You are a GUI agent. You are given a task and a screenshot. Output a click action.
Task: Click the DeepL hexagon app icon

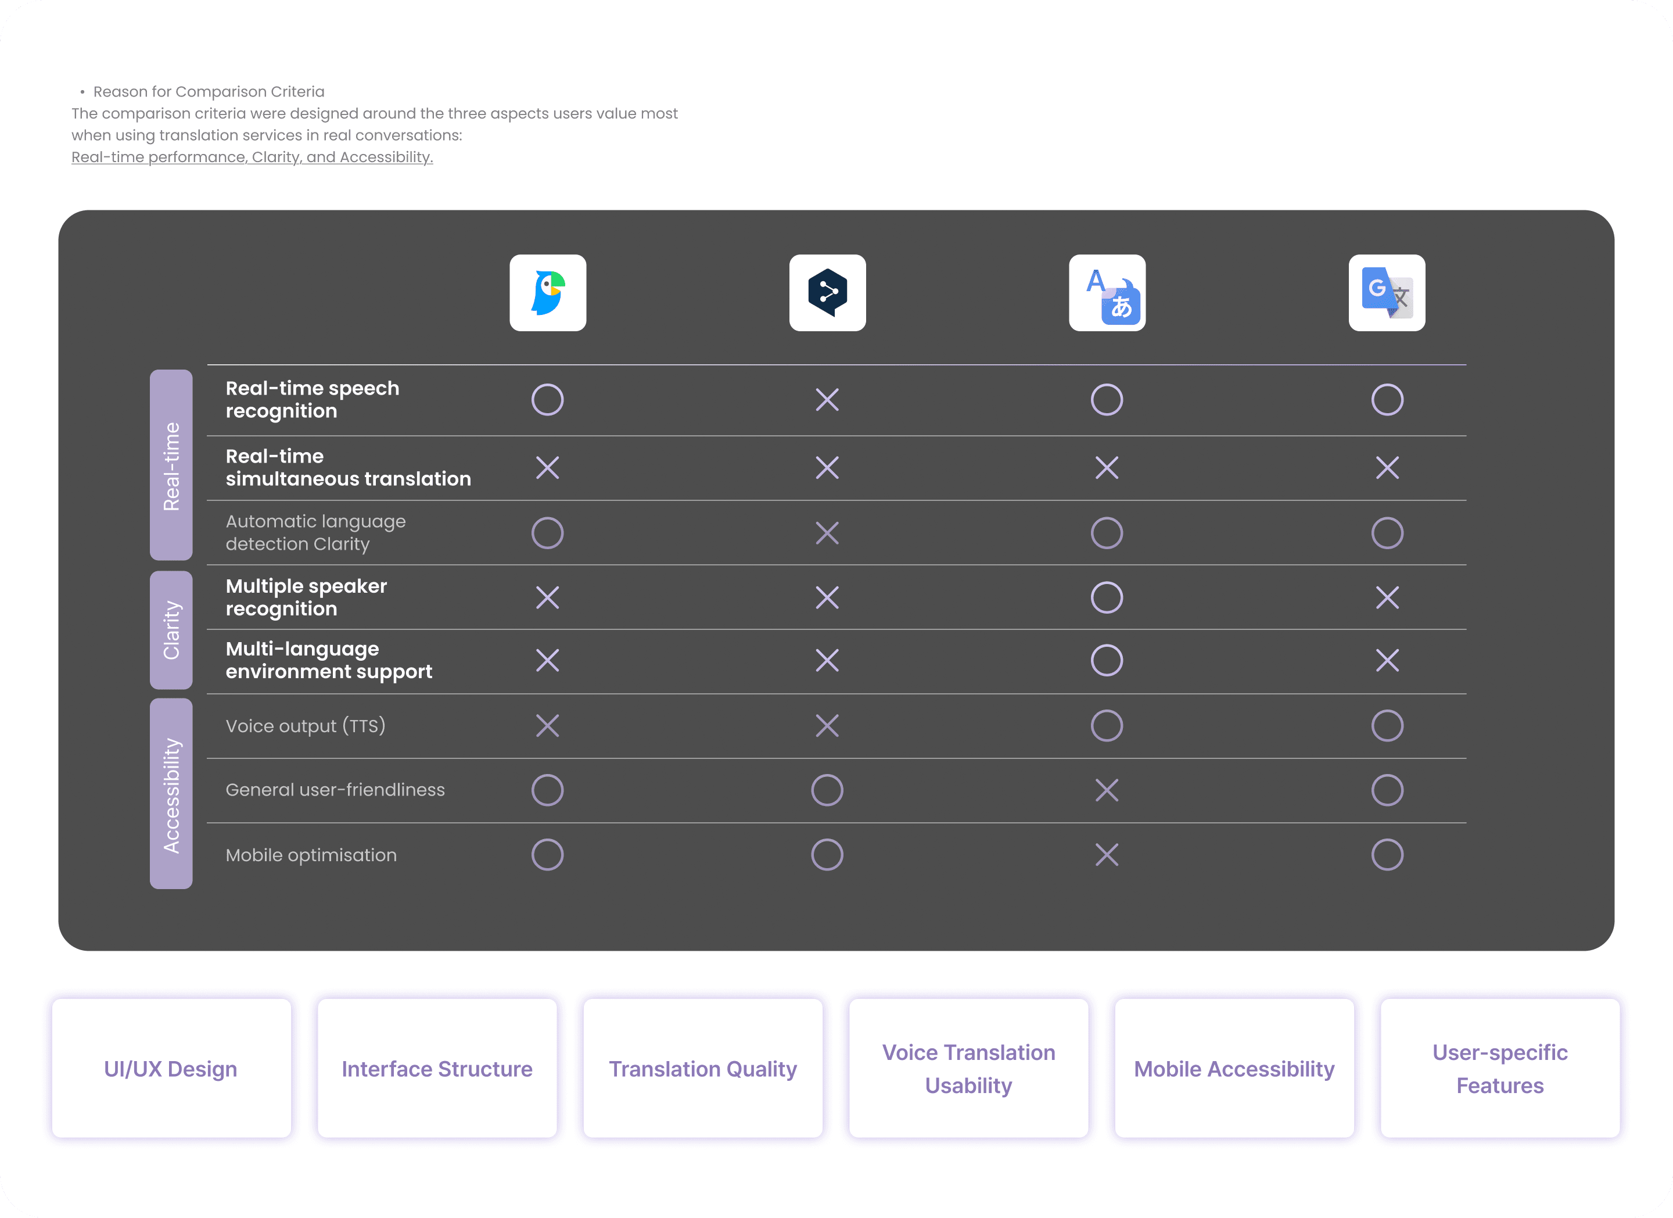[x=827, y=293]
